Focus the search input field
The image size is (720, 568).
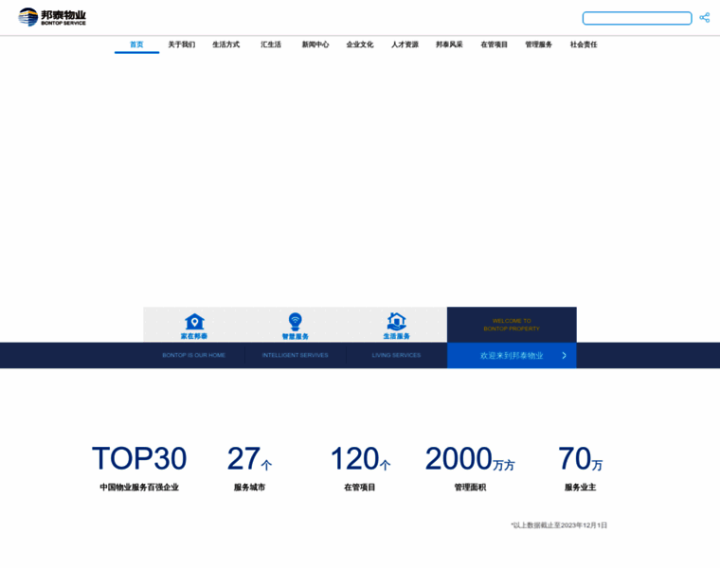637,18
